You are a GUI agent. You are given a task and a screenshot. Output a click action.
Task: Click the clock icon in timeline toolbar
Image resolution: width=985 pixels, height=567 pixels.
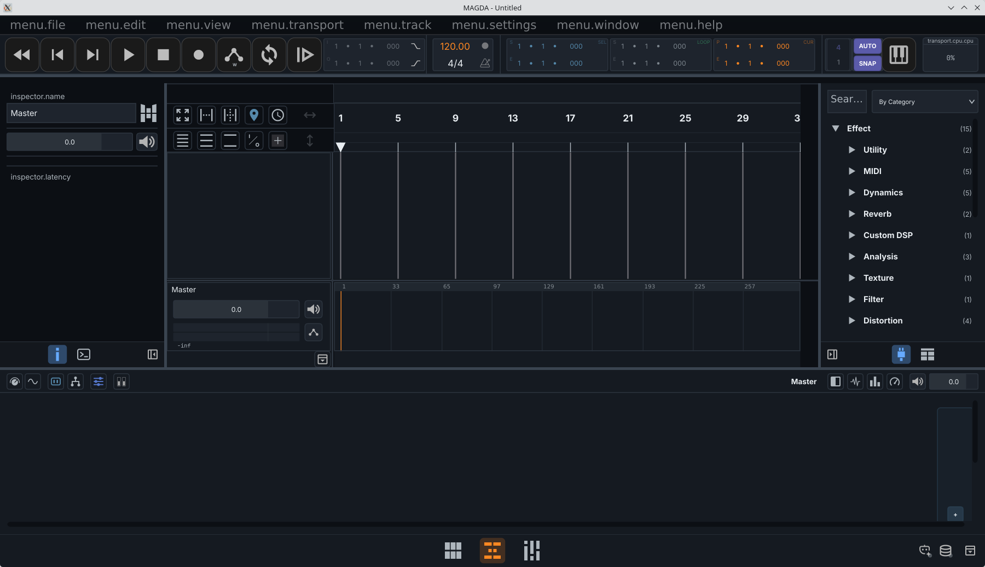[278, 115]
